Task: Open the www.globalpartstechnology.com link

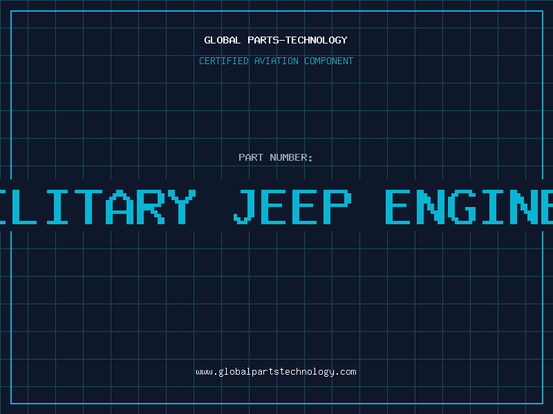Action: (276, 372)
